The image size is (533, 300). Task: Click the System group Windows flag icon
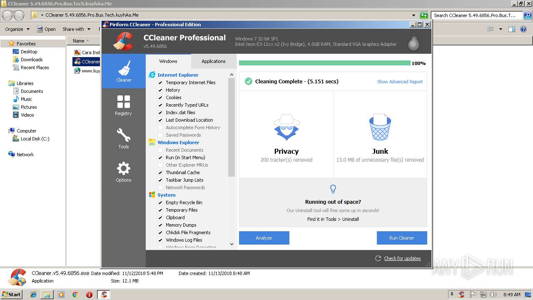(x=152, y=195)
